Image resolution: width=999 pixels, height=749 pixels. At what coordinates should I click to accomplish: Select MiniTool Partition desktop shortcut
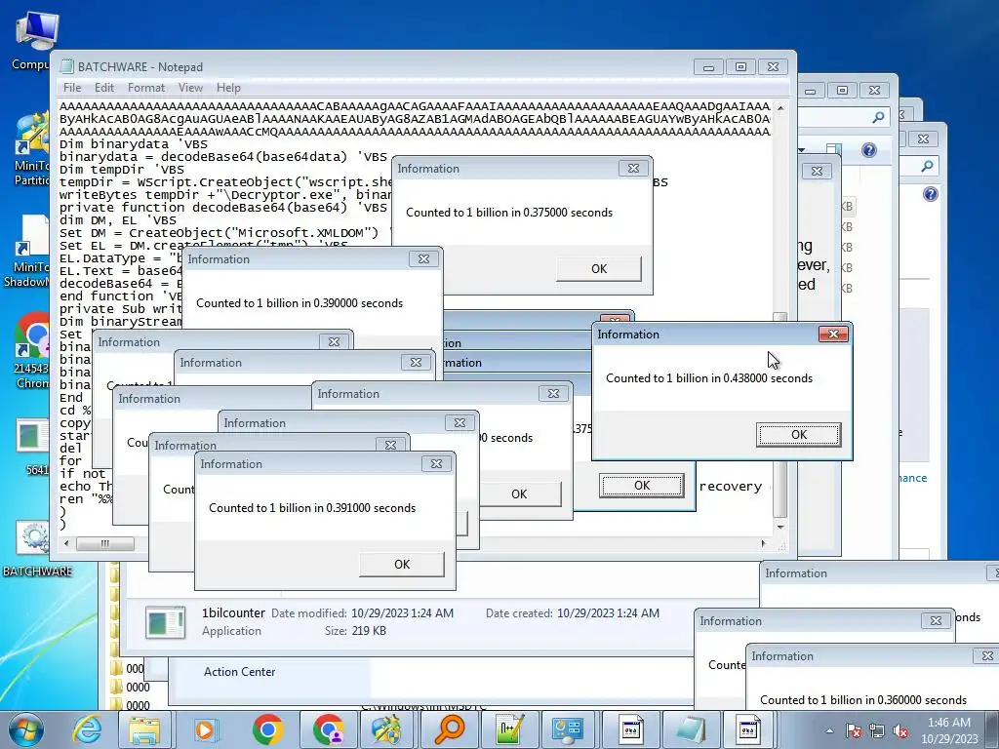(x=32, y=150)
